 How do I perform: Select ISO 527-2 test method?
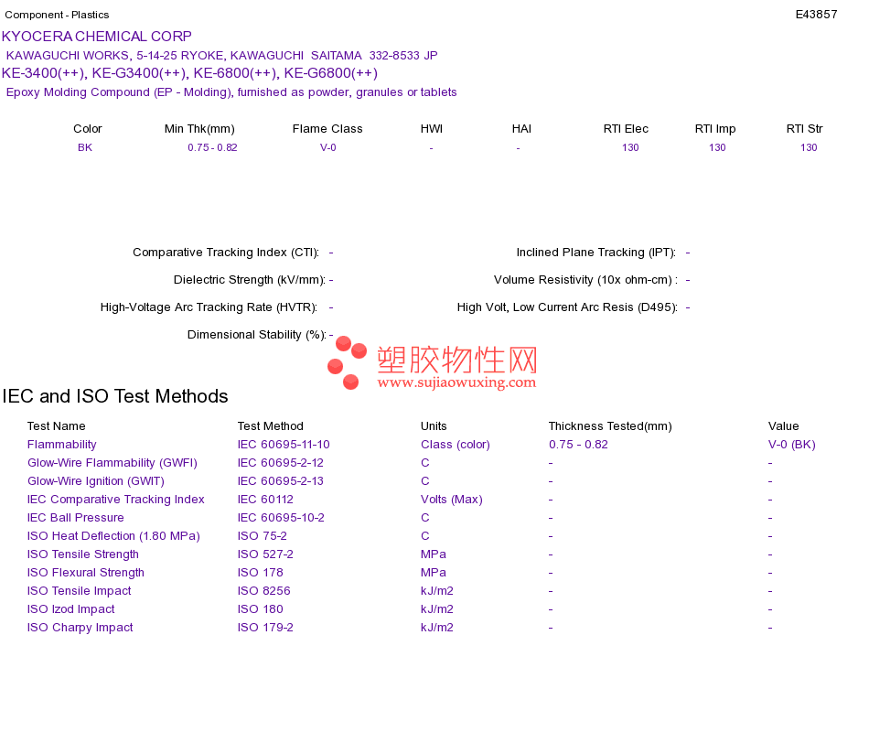(x=265, y=554)
